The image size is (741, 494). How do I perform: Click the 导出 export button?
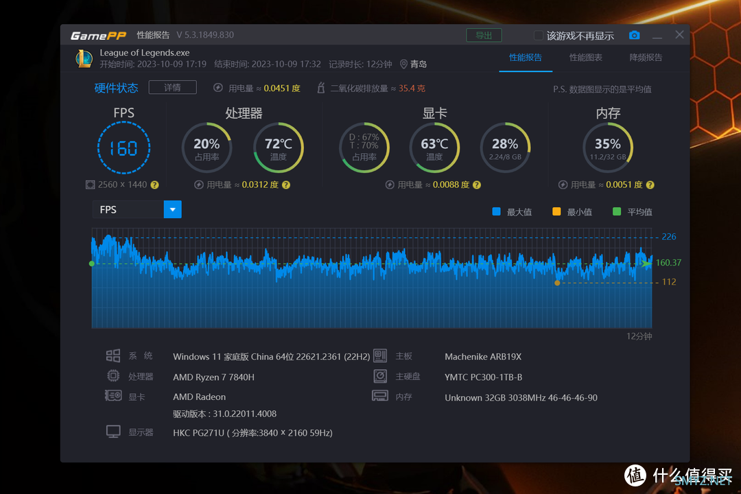click(x=484, y=36)
